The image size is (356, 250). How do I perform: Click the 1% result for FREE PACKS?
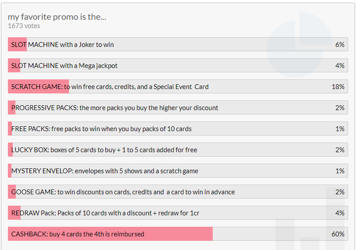pyautogui.click(x=340, y=129)
